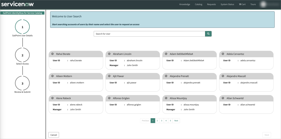
Task: Click the user ID adela.cervantsz
Action: (248, 60)
